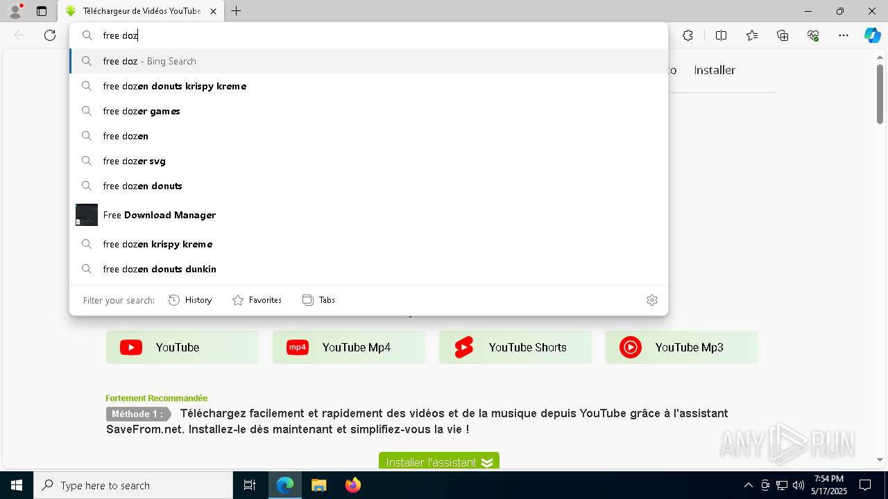Open the Windows Start menu
The image size is (888, 499).
tap(17, 485)
